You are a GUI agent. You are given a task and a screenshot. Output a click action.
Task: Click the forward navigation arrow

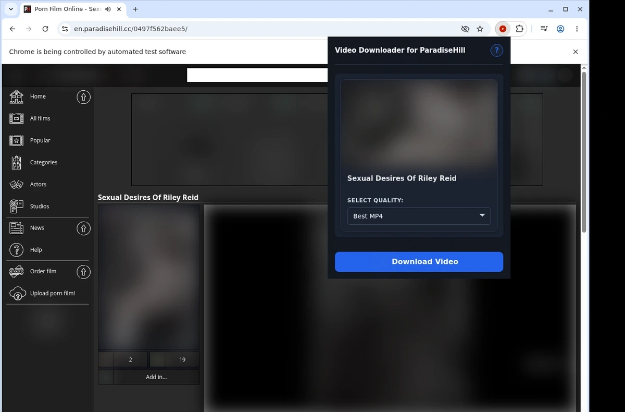point(29,29)
